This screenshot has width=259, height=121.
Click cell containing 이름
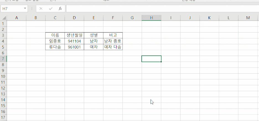[x=55, y=35]
